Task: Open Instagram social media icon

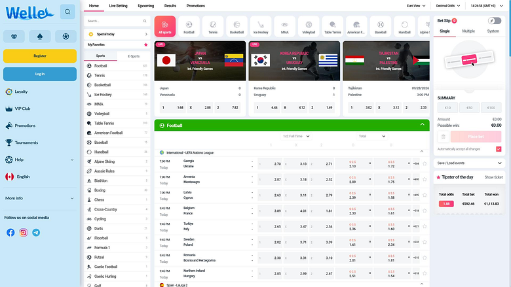Action: coord(23,232)
